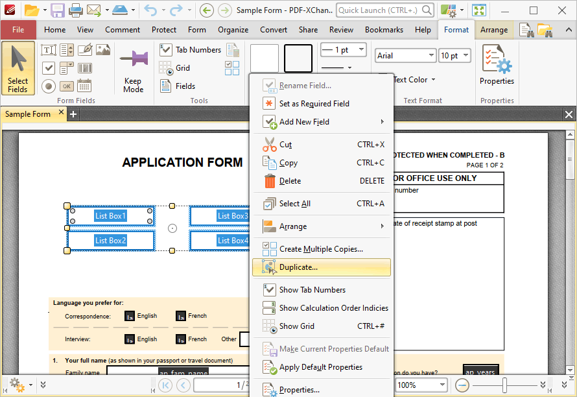This screenshot has width=577, height=397.
Task: Activate the Keep Mode pushpin icon
Action: click(x=134, y=59)
